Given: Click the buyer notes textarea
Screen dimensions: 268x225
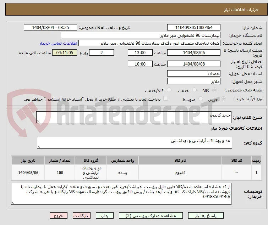Looking at the screenshot, I should coord(121,194).
